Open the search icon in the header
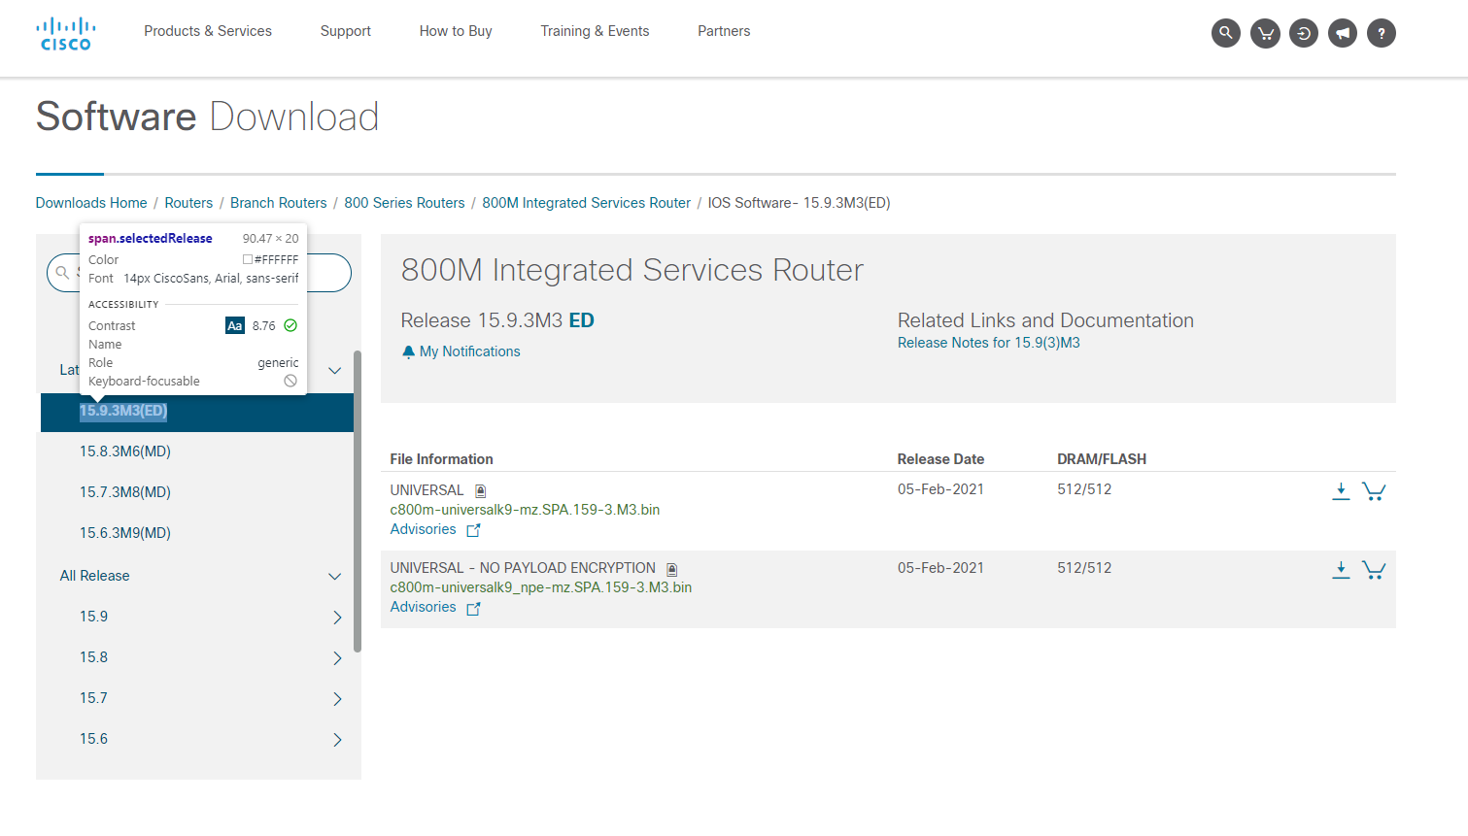The height and width of the screenshot is (836, 1468). 1226,33
